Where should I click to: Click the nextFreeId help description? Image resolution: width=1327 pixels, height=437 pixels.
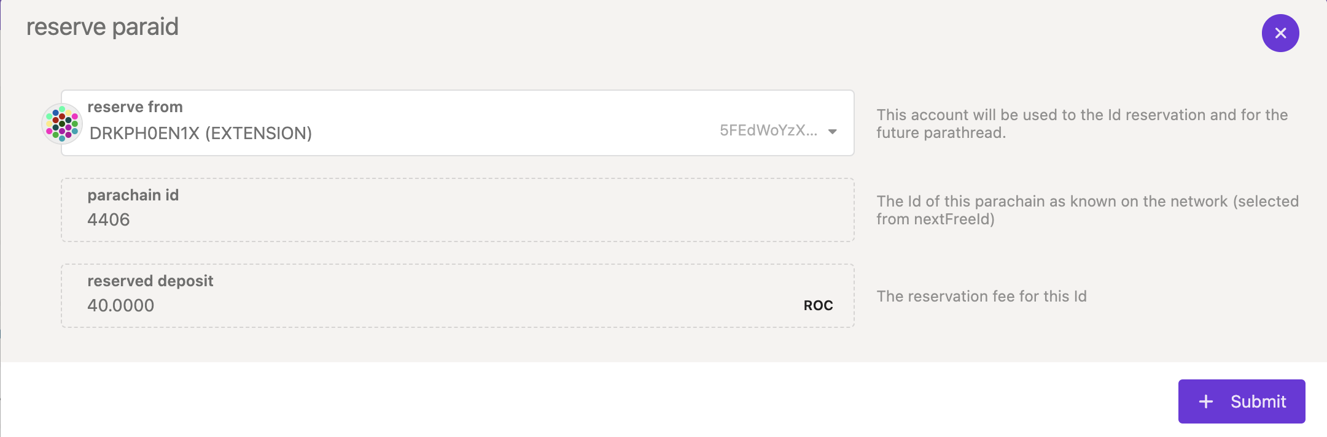point(1087,210)
